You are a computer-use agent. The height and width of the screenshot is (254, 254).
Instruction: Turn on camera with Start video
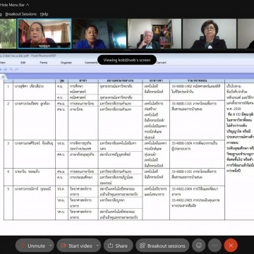(76, 246)
